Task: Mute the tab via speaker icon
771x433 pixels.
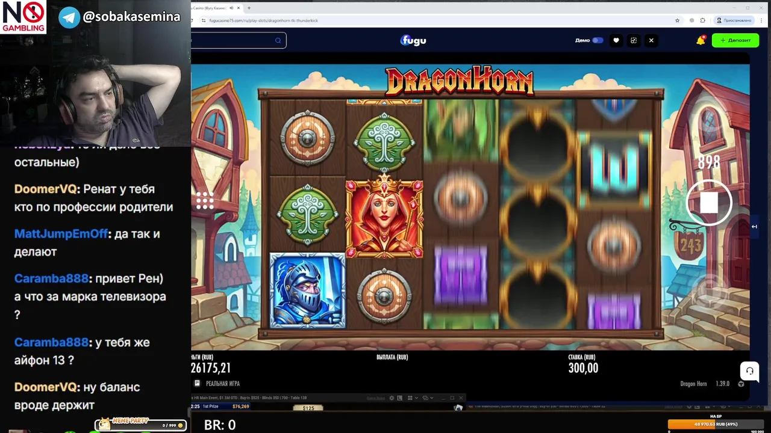Action: tap(233, 8)
